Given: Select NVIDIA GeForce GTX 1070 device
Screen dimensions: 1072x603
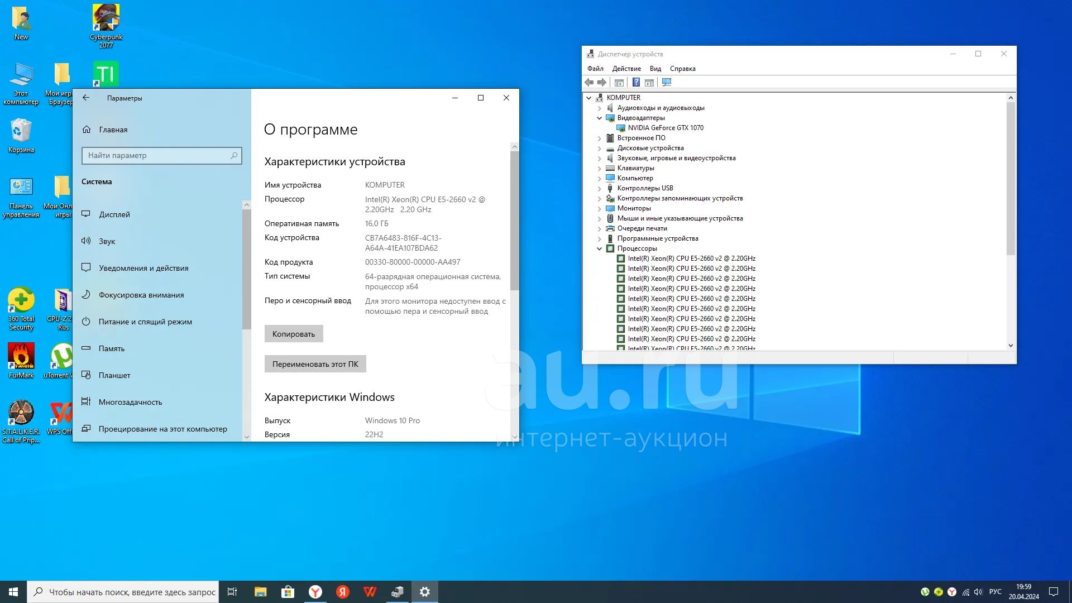Looking at the screenshot, I should [x=666, y=128].
